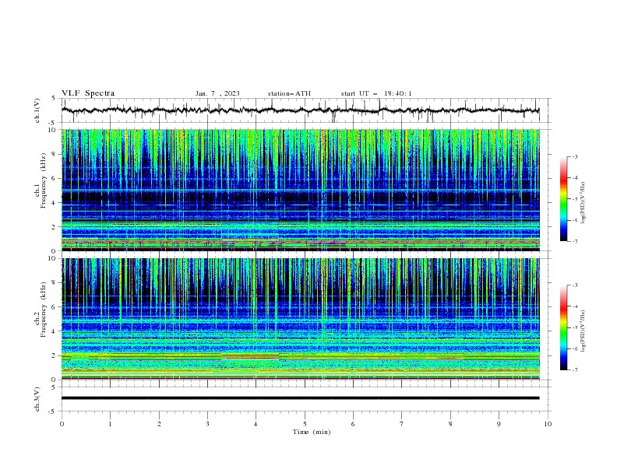Click the 'start UT = 18:40:1' text

[x=376, y=93]
